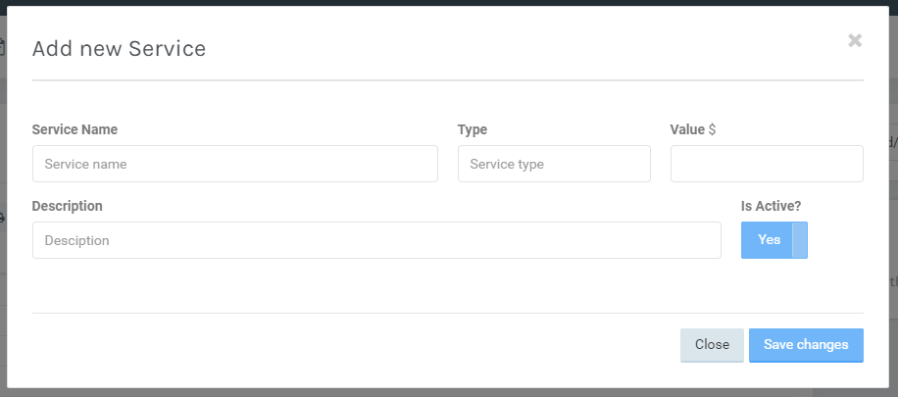Close the dialog with the X icon
Screen dimensions: 898x397
pos(855,40)
